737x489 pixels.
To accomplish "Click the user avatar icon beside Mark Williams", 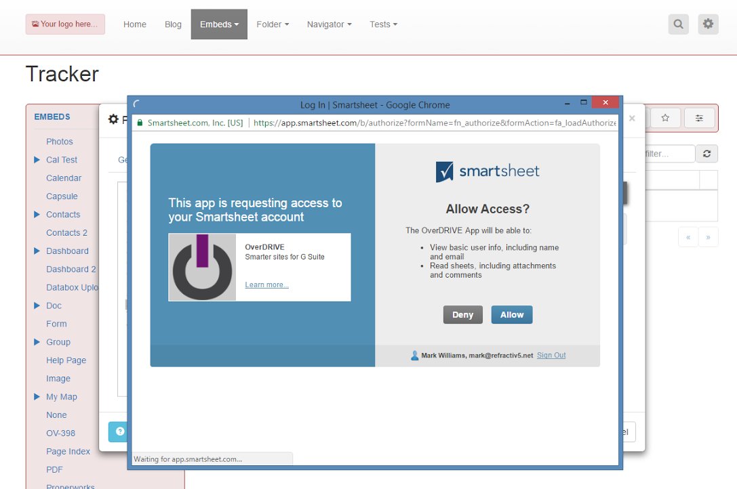I will 414,356.
